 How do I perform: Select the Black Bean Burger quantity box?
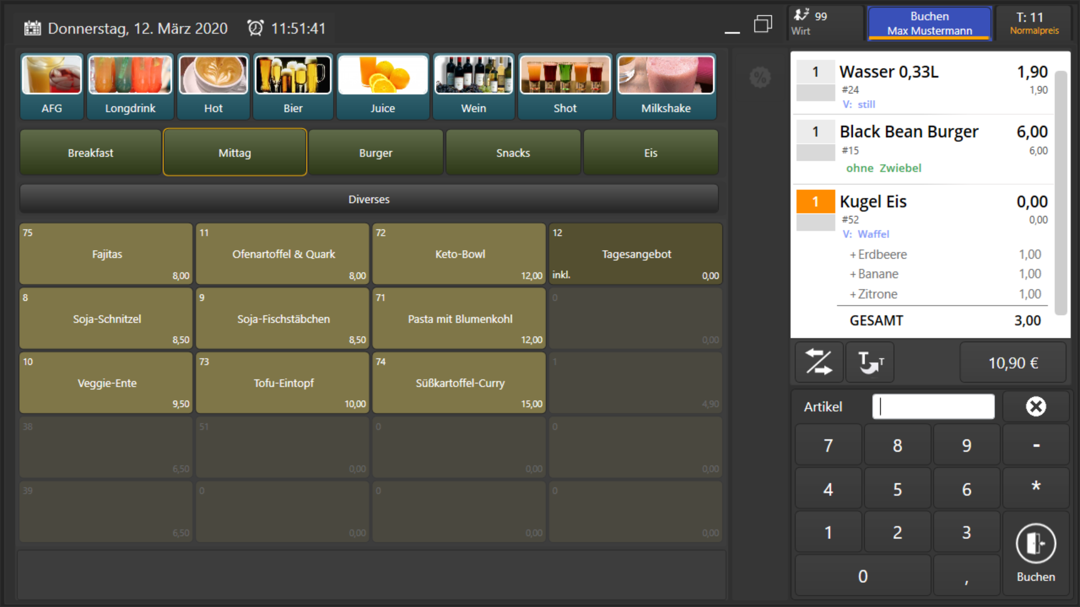[815, 132]
